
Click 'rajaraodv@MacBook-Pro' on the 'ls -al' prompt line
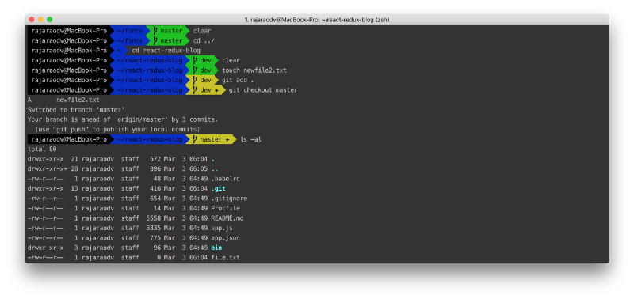point(69,139)
